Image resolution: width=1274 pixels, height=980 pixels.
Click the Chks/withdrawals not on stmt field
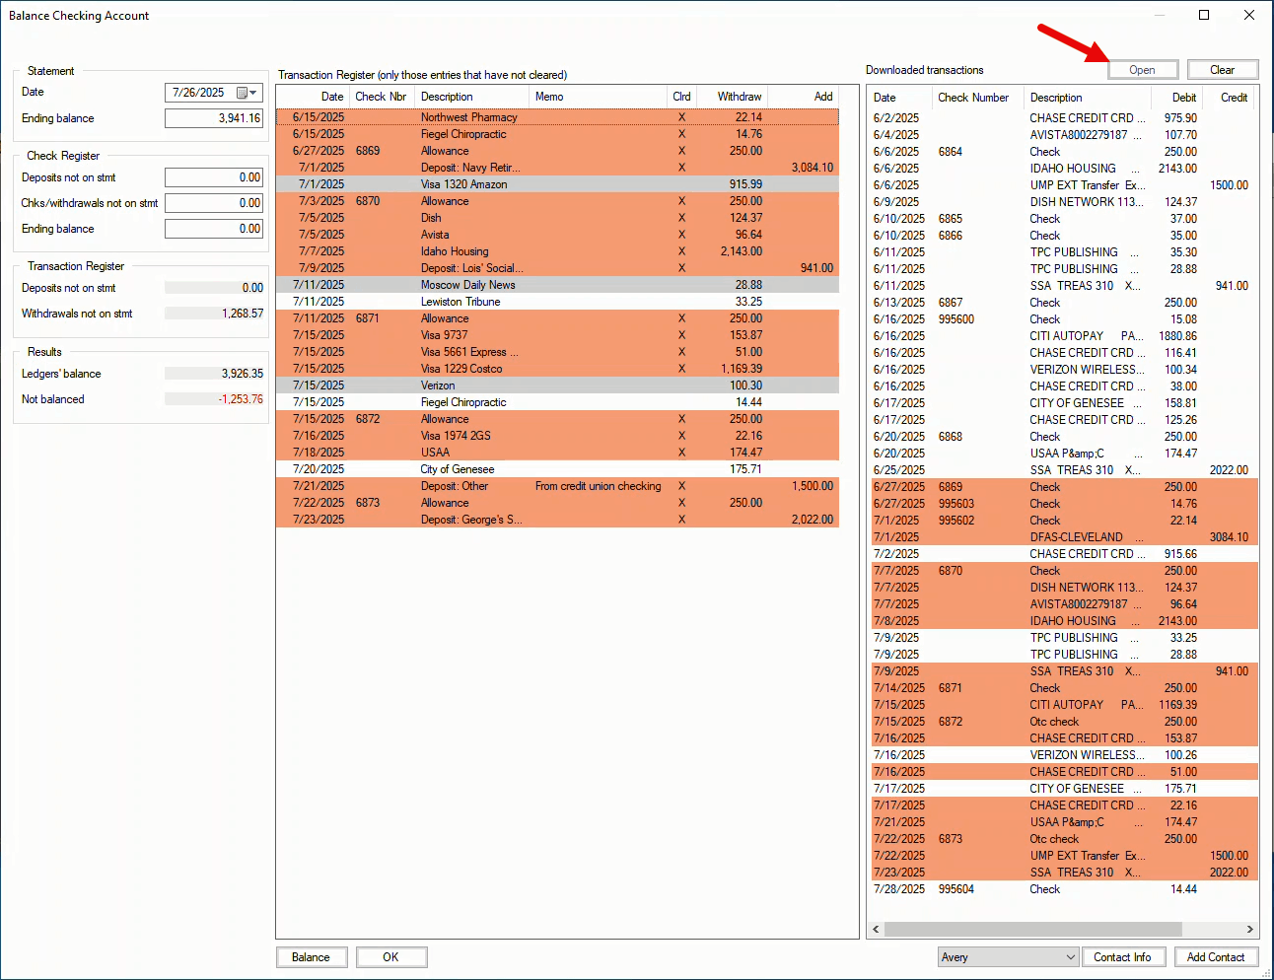point(214,203)
